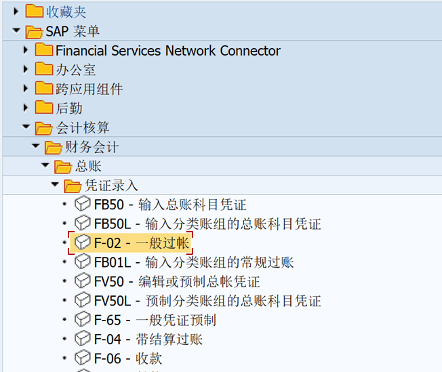This screenshot has width=442, height=372.
Task: Open FB50 输入总账科目凭证 transaction
Action: coord(169,204)
